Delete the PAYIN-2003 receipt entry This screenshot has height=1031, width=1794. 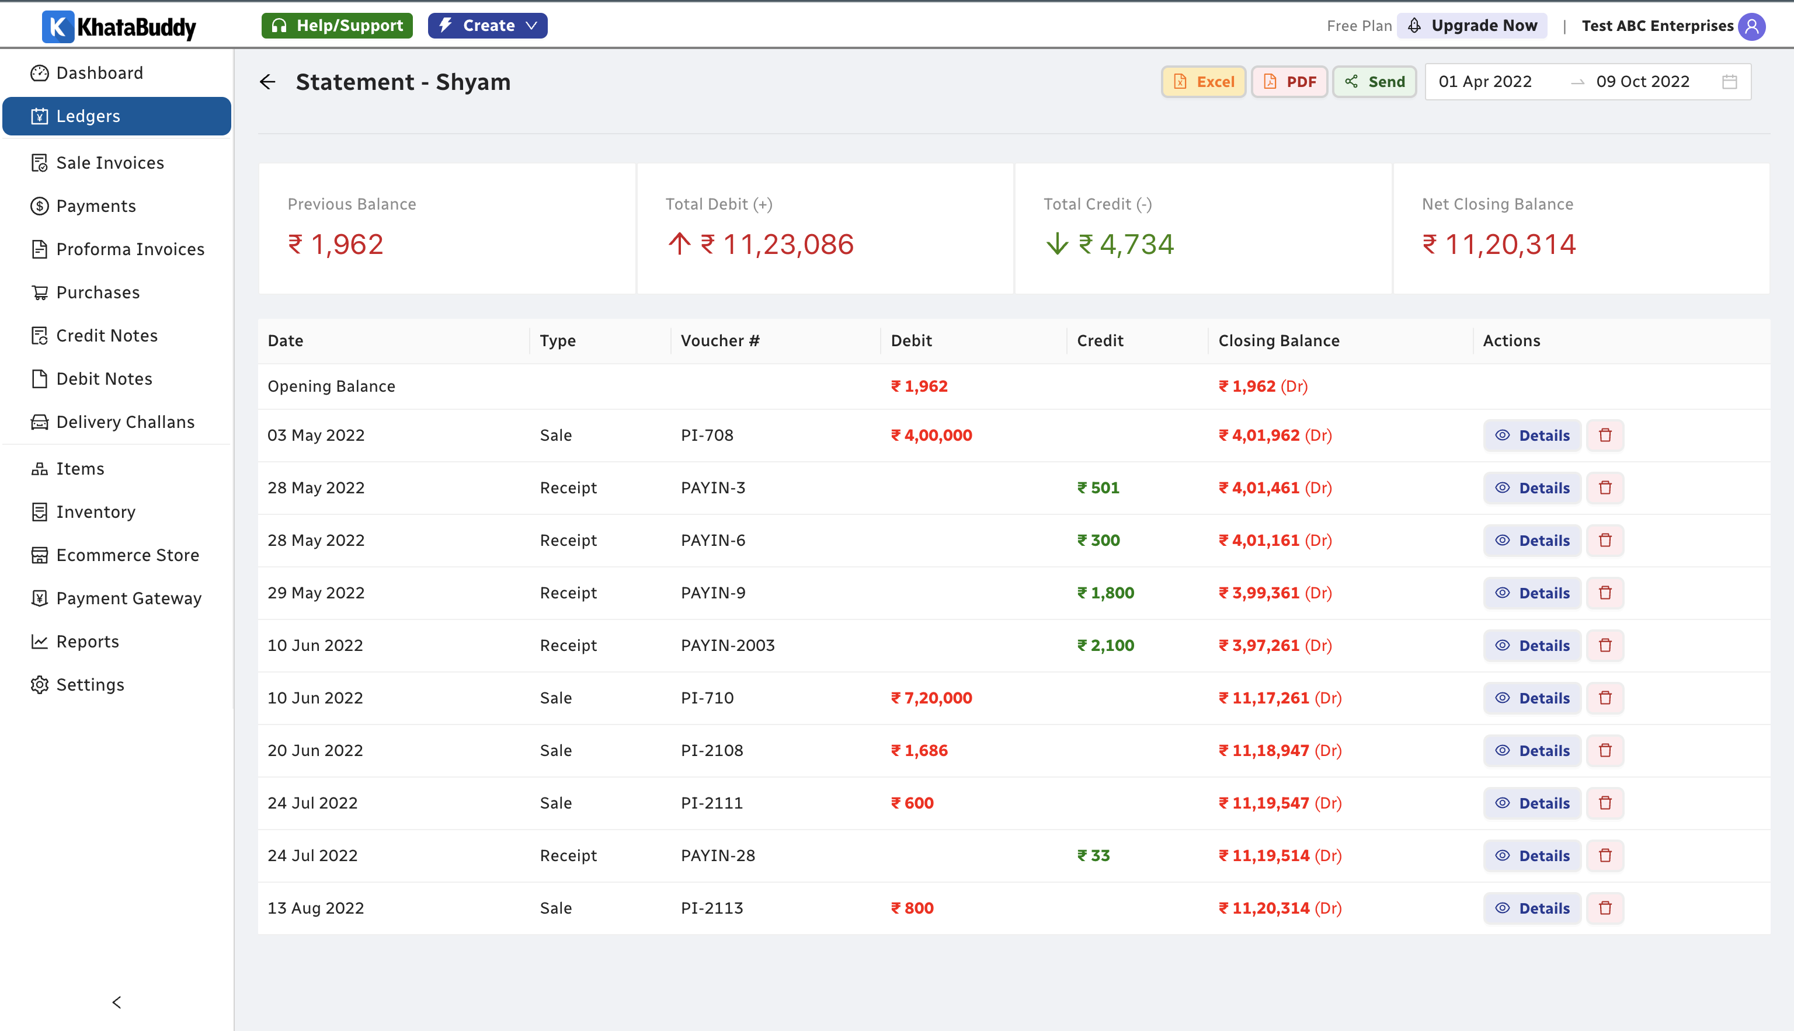tap(1605, 645)
